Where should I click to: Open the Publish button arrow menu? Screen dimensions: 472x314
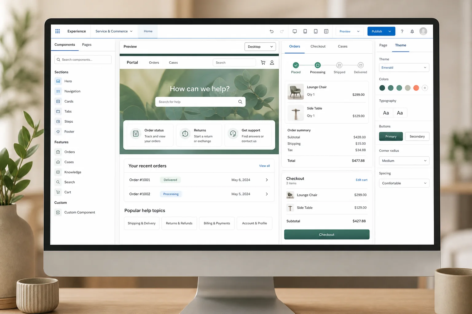tap(390, 32)
